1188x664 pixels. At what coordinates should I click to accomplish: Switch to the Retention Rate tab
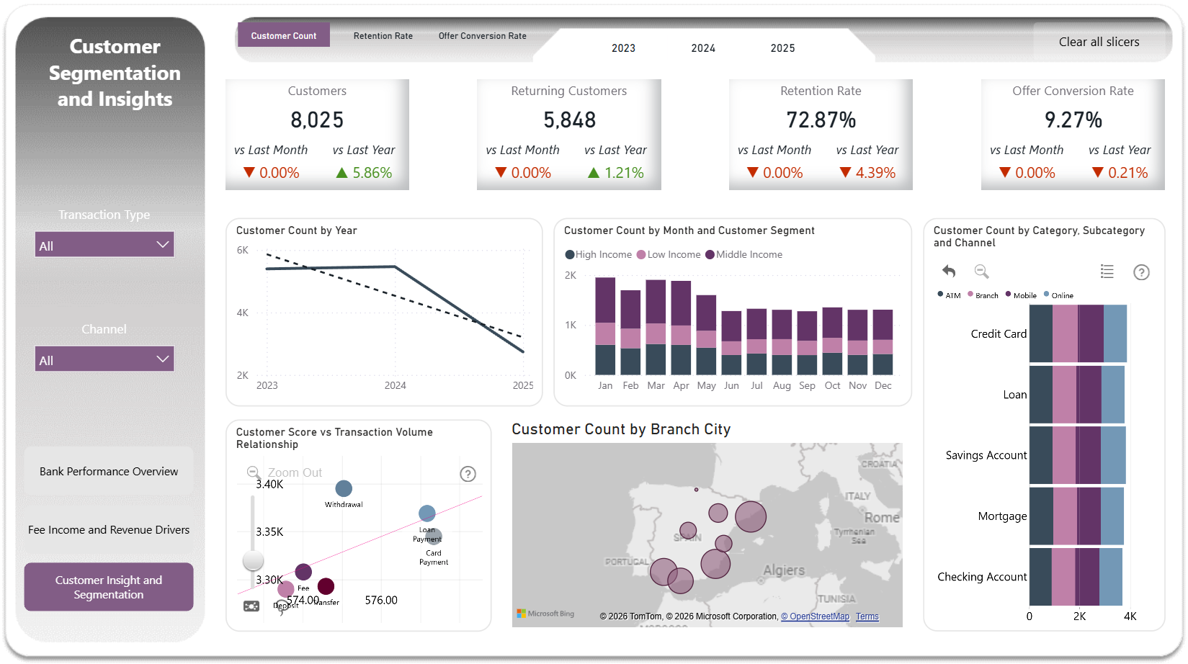pos(383,36)
